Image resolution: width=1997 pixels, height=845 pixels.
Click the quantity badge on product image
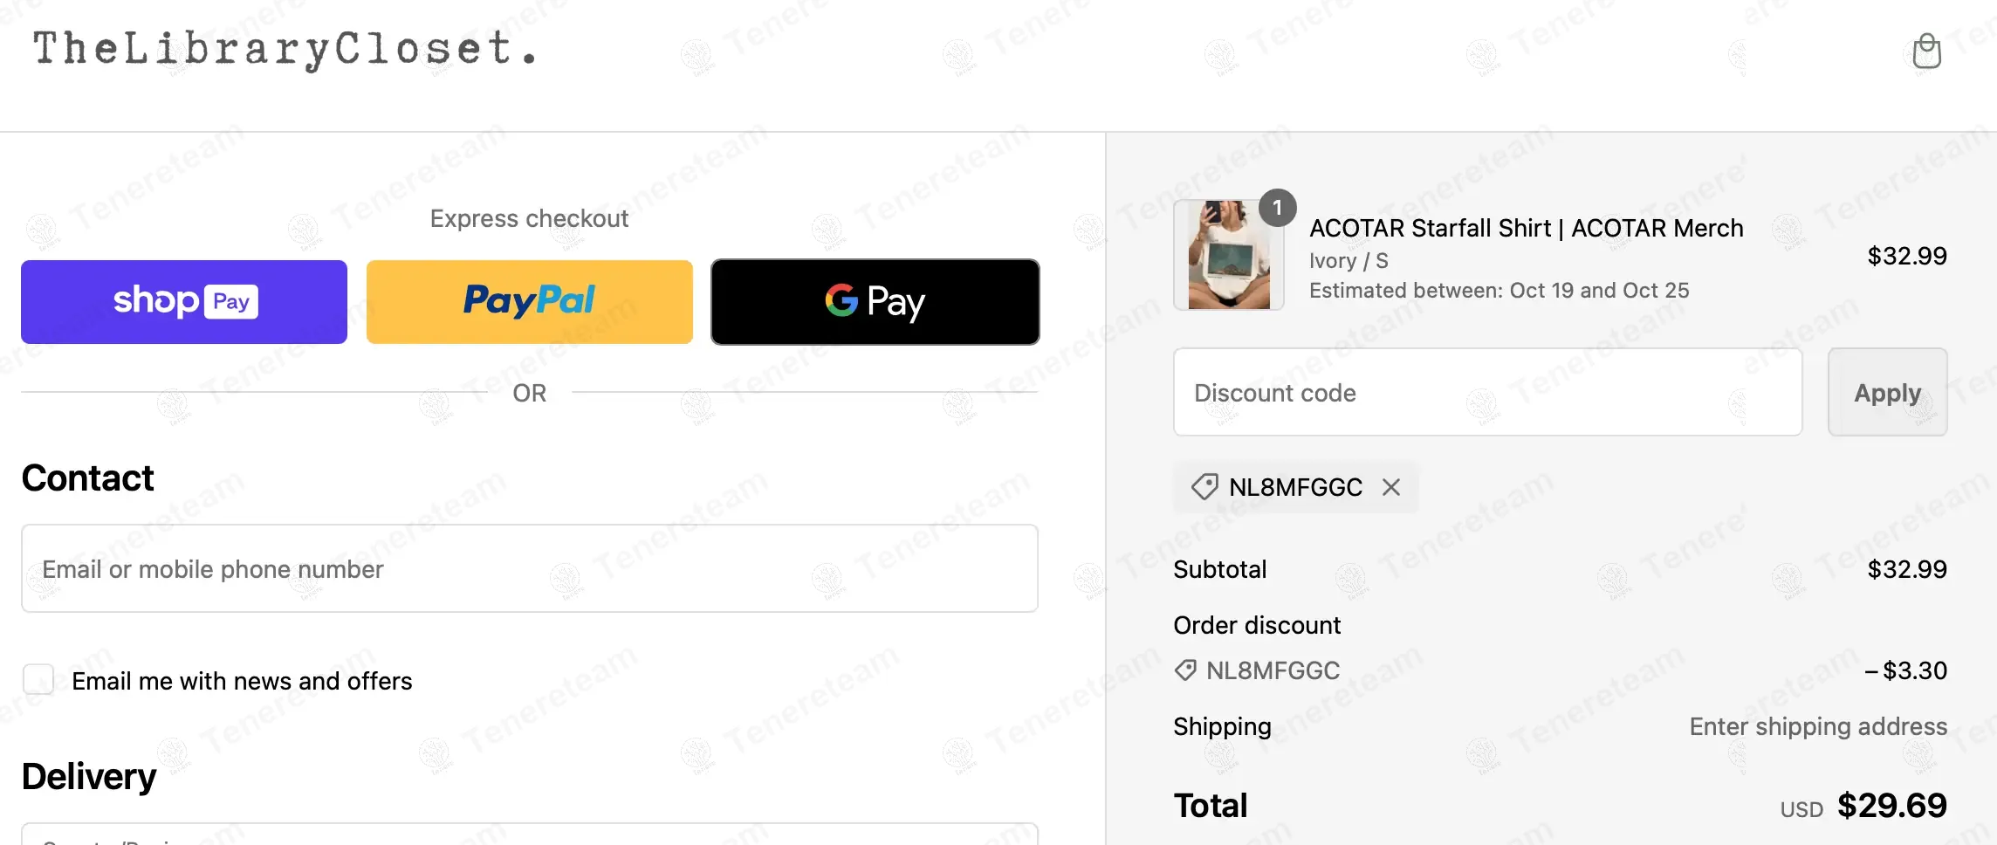[1277, 208]
